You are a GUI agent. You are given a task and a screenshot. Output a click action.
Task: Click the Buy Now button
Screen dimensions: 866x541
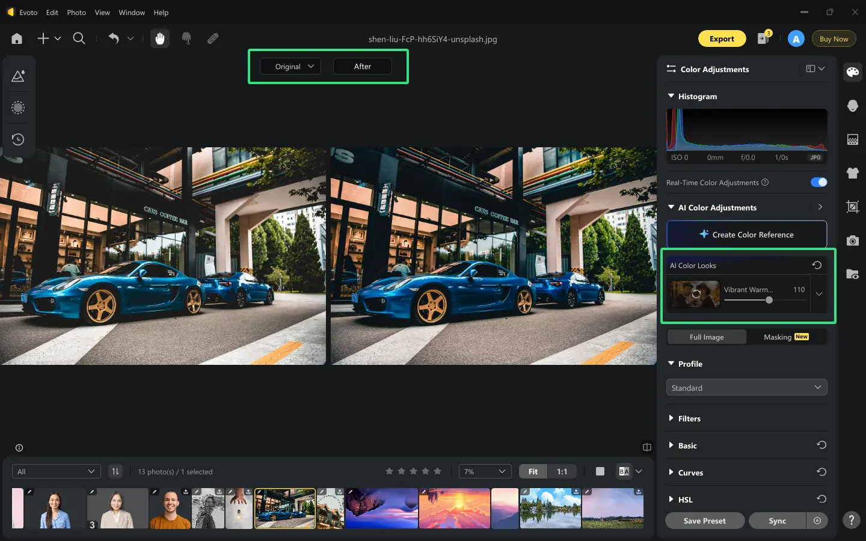tap(834, 38)
